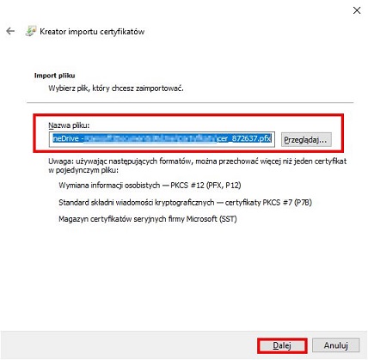The height and width of the screenshot is (360, 368).
Task: Click empty footer area left of Dalej
Action: [129, 345]
